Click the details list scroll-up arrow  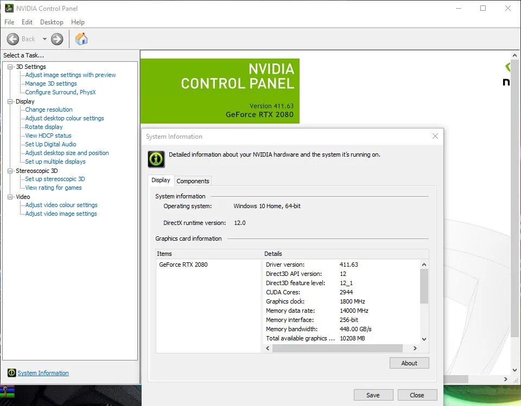pyautogui.click(x=424, y=265)
